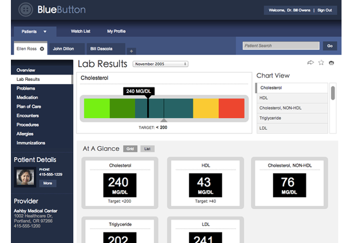
Task: Open the My Profile tab
Action: pos(117,32)
